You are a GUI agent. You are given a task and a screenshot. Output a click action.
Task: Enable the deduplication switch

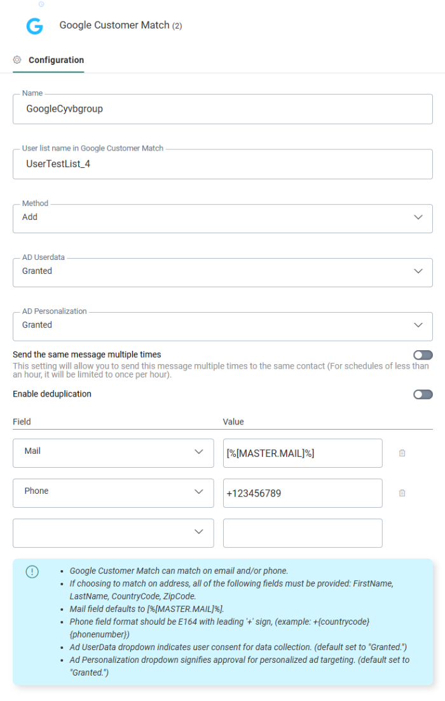pos(423,395)
